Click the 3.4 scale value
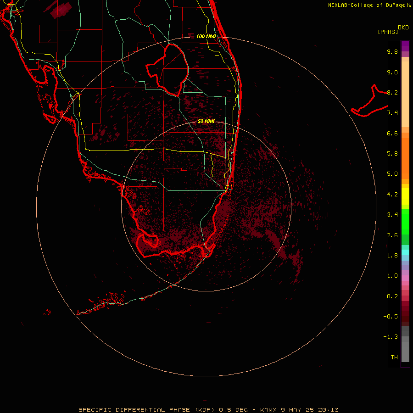Screen dimensions: 413x413 pos(392,215)
